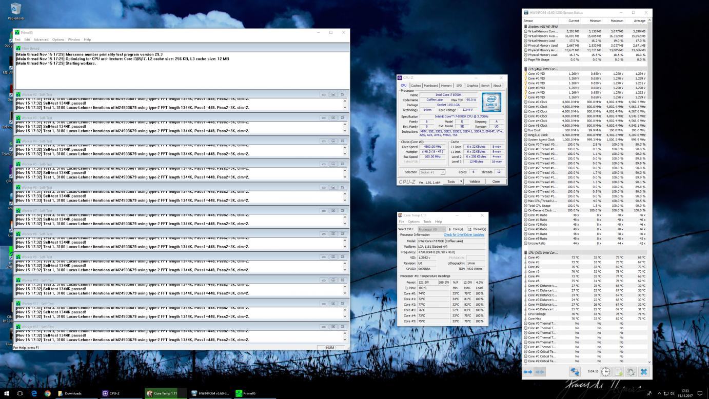Switch to CPU-Z SPD tab
Image resolution: width=709 pixels, height=399 pixels.
[459, 86]
